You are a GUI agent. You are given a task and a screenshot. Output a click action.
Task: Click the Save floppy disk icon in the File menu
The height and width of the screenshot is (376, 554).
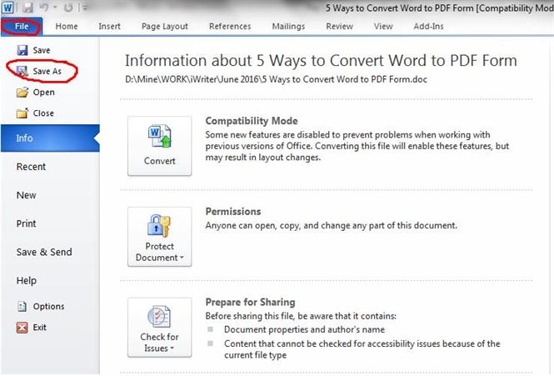click(22, 50)
